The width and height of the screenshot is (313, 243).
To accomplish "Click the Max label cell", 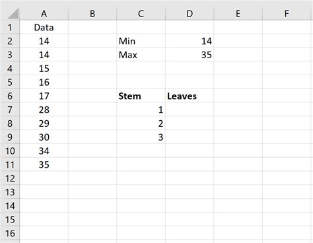I will point(141,55).
